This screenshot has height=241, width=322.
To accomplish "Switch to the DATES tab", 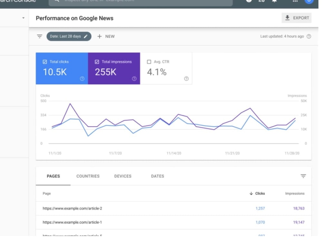I will tap(157, 176).
